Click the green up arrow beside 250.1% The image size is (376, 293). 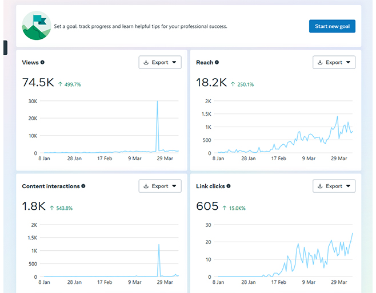[233, 84]
